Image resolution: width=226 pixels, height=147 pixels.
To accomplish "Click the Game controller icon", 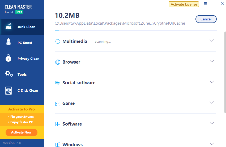I will pos(58,104).
